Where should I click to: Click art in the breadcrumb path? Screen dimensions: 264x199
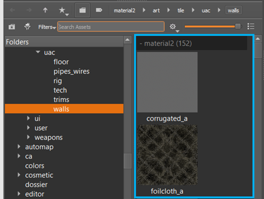click(156, 11)
